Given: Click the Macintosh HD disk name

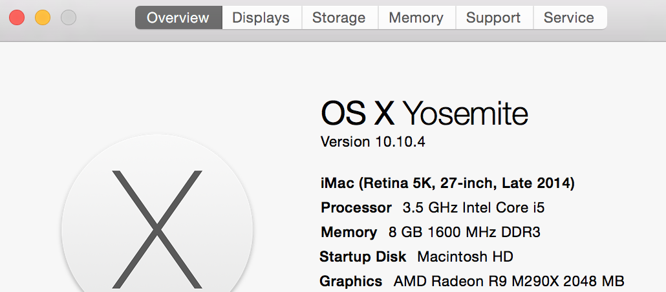Looking at the screenshot, I should point(465,257).
